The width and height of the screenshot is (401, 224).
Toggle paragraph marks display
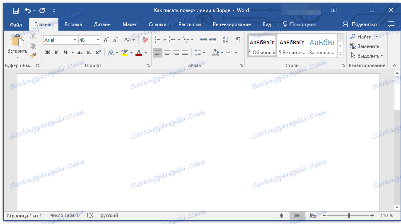[238, 40]
